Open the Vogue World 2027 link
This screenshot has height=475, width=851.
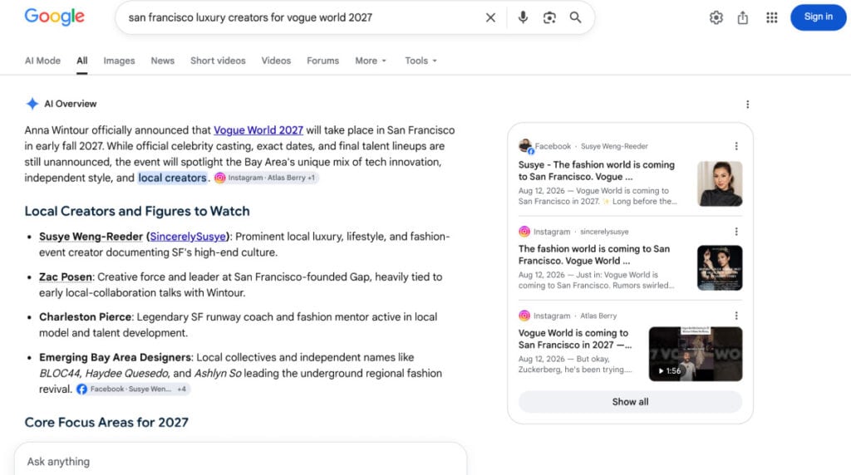[258, 130]
